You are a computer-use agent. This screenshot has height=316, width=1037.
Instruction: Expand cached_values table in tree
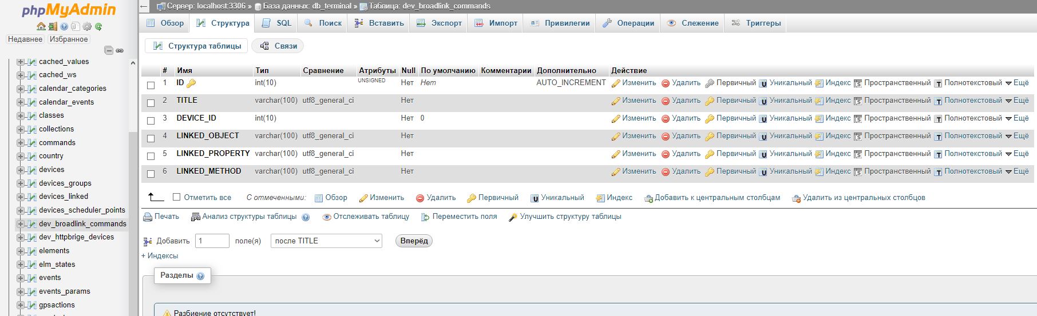(x=20, y=62)
